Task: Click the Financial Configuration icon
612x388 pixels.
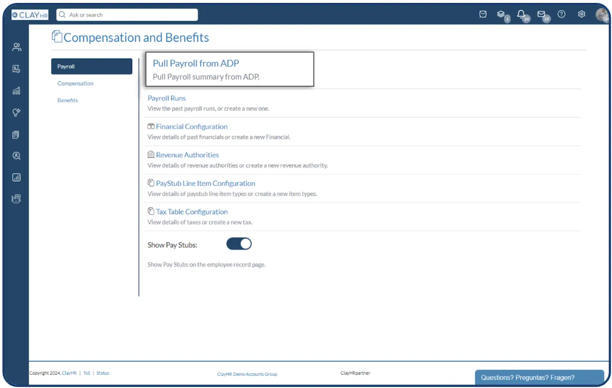Action: pos(151,127)
